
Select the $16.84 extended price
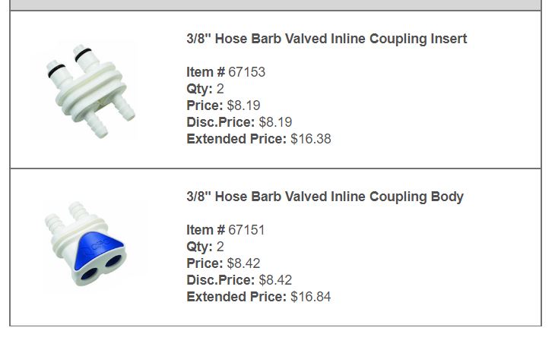[x=311, y=297]
